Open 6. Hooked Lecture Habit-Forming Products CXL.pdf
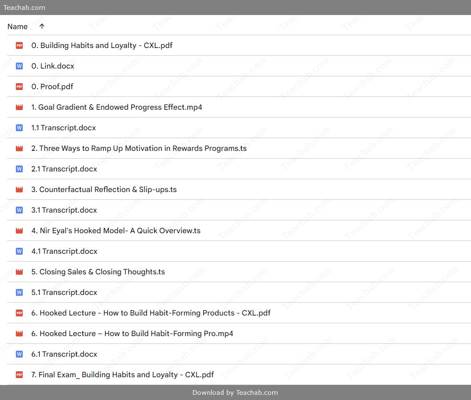The image size is (471, 400). 239,313
